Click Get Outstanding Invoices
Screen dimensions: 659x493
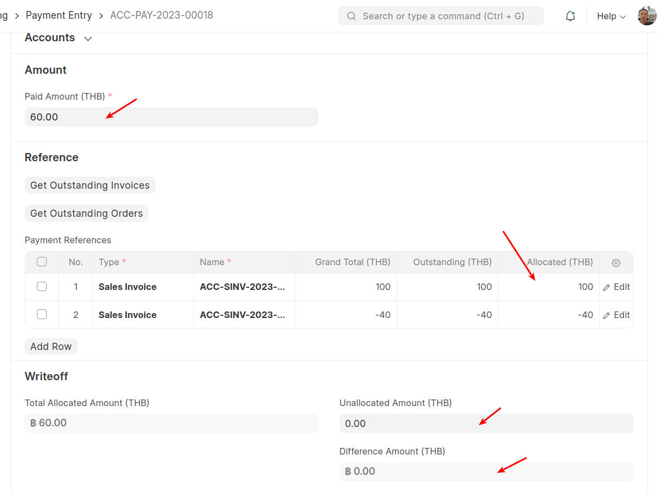[90, 185]
